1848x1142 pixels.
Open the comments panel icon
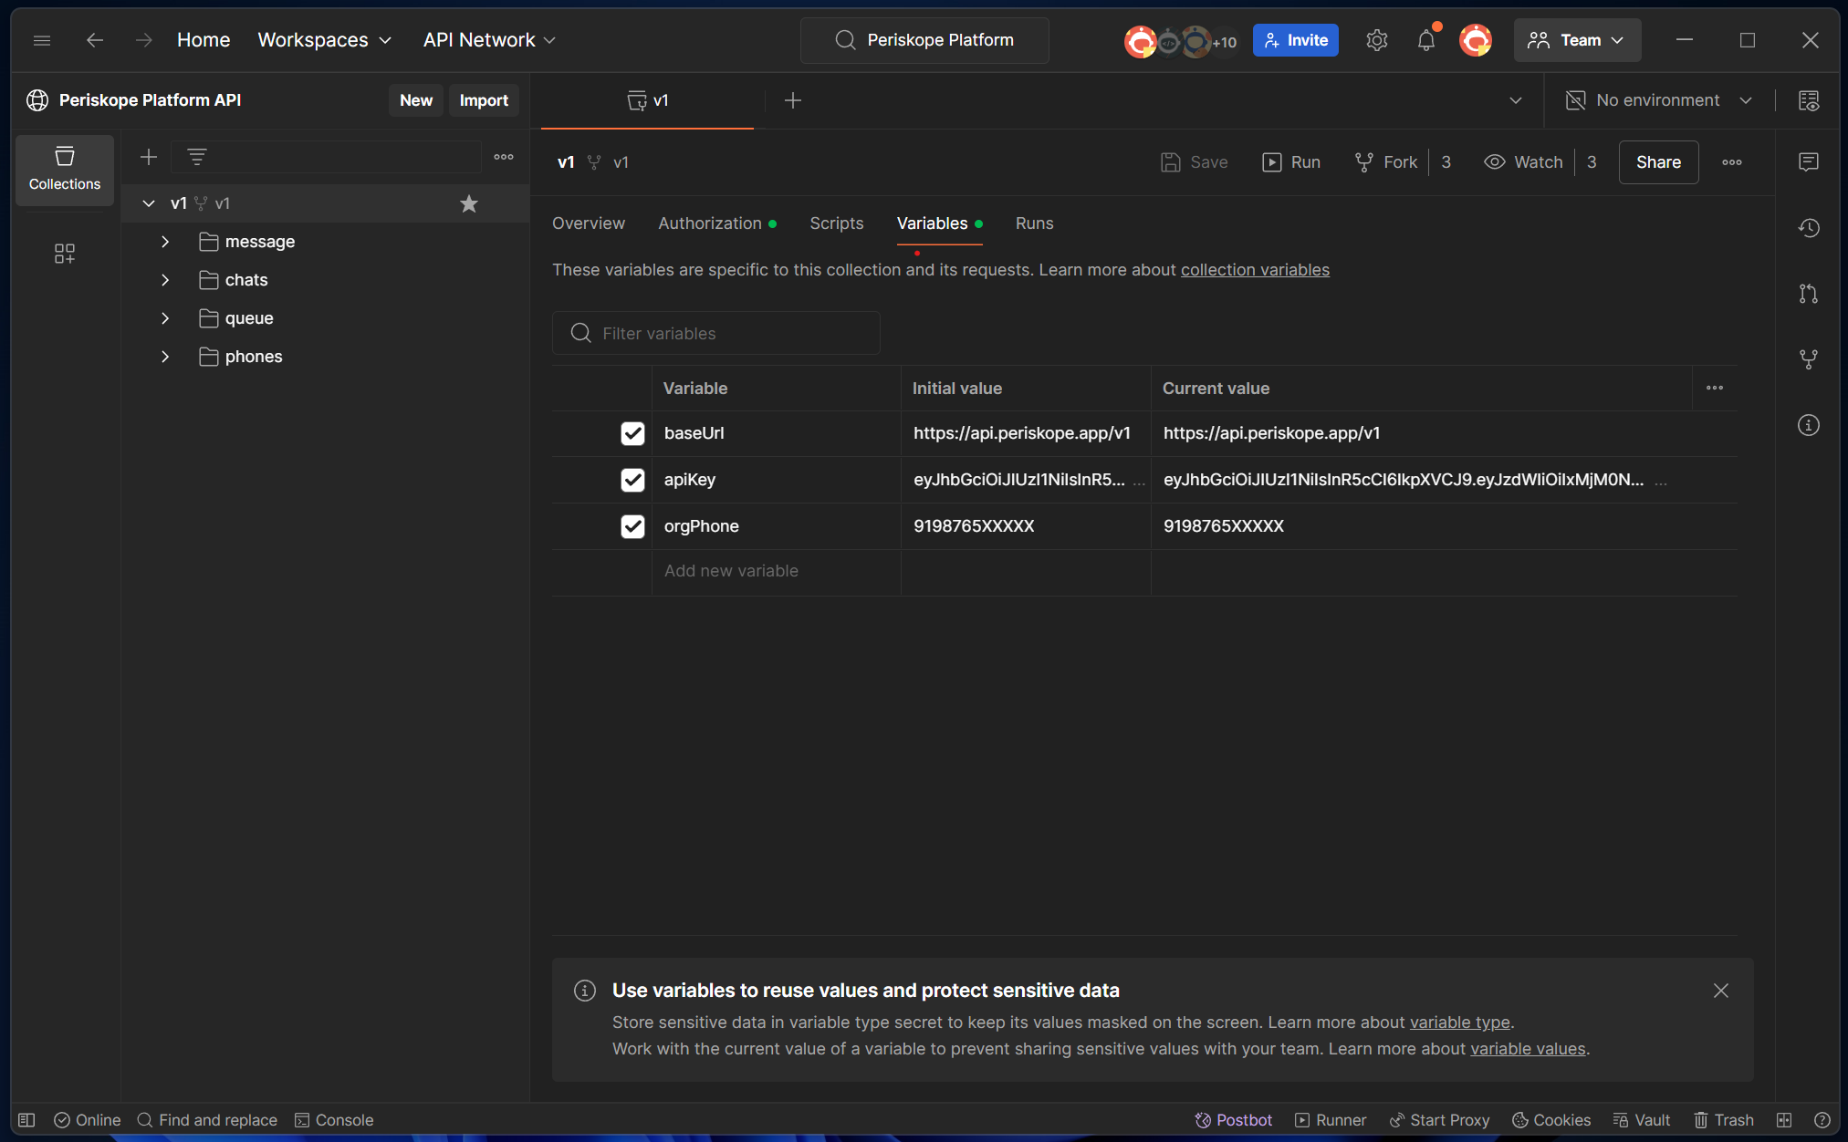click(x=1809, y=161)
